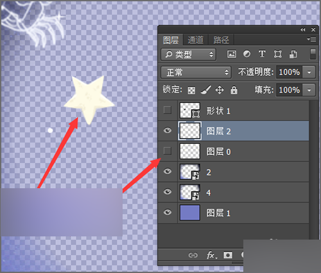
Task: Add a layer mask button
Action: [x=228, y=255]
